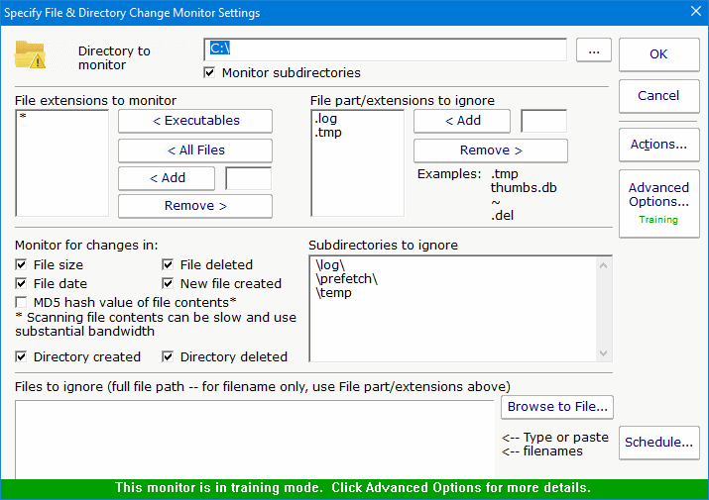
Task: Click the subdirectories list scroll down arrow
Action: pyautogui.click(x=603, y=353)
